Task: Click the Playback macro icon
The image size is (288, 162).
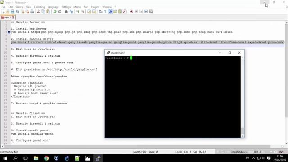Action: click(141, 12)
